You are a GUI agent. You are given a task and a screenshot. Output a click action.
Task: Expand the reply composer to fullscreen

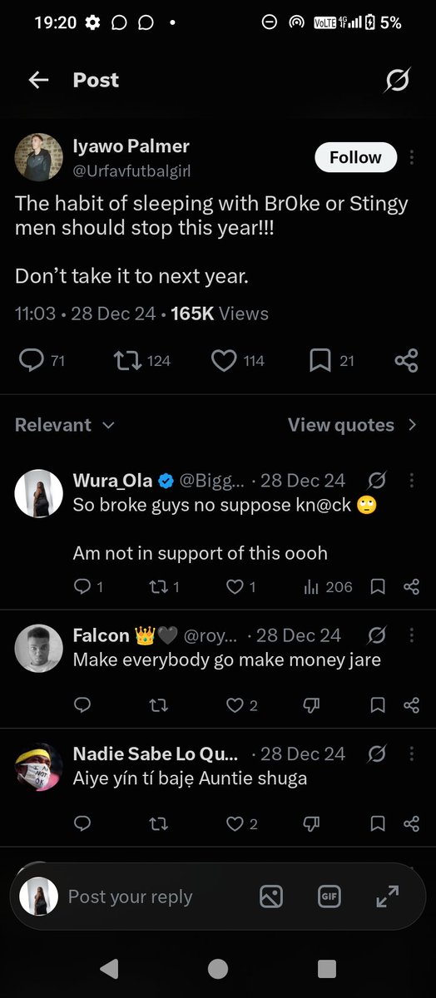pos(388,896)
